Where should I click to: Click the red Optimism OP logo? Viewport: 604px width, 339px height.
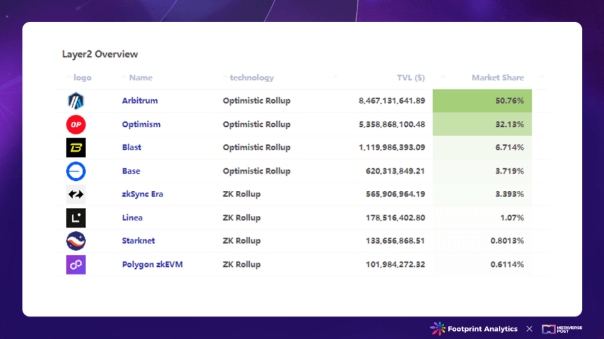[x=76, y=124]
